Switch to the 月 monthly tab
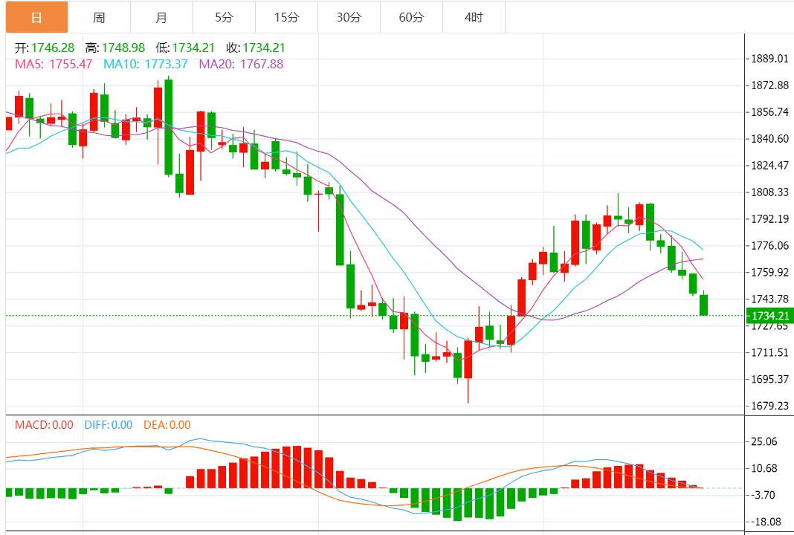Image resolution: width=794 pixels, height=535 pixels. [x=161, y=17]
